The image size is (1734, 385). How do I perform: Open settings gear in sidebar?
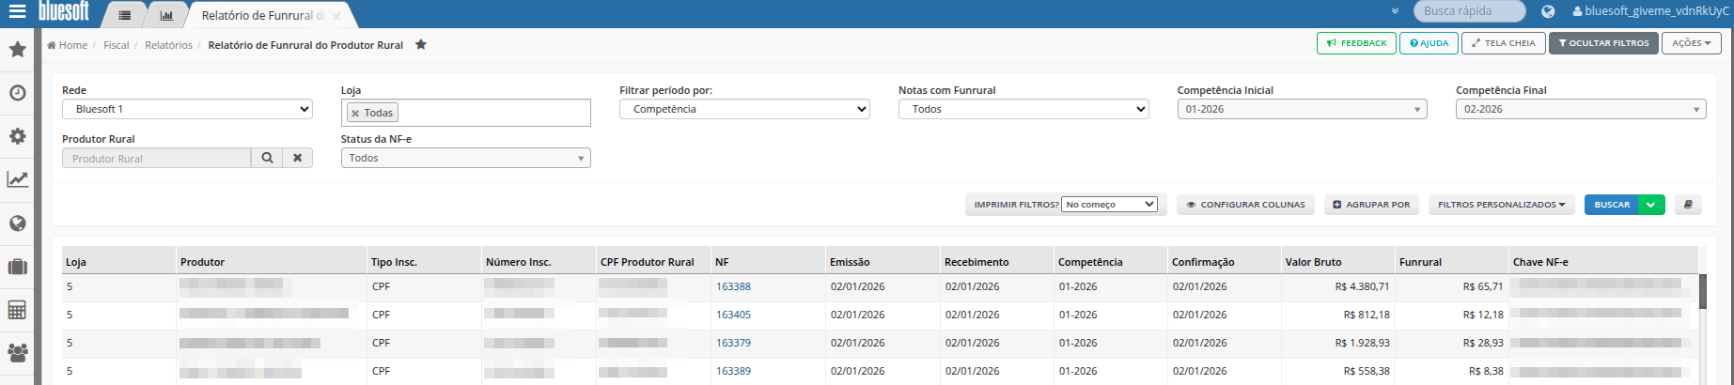pos(17,136)
